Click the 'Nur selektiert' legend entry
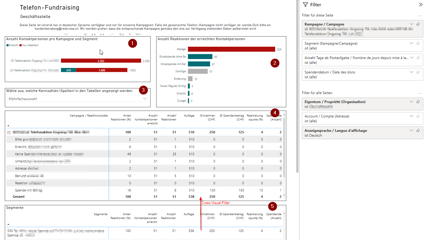 [29, 45]
